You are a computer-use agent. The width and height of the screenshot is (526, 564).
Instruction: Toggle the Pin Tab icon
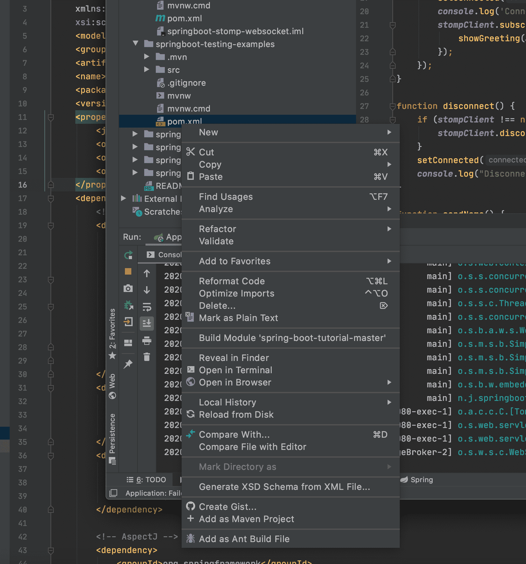coord(128,364)
